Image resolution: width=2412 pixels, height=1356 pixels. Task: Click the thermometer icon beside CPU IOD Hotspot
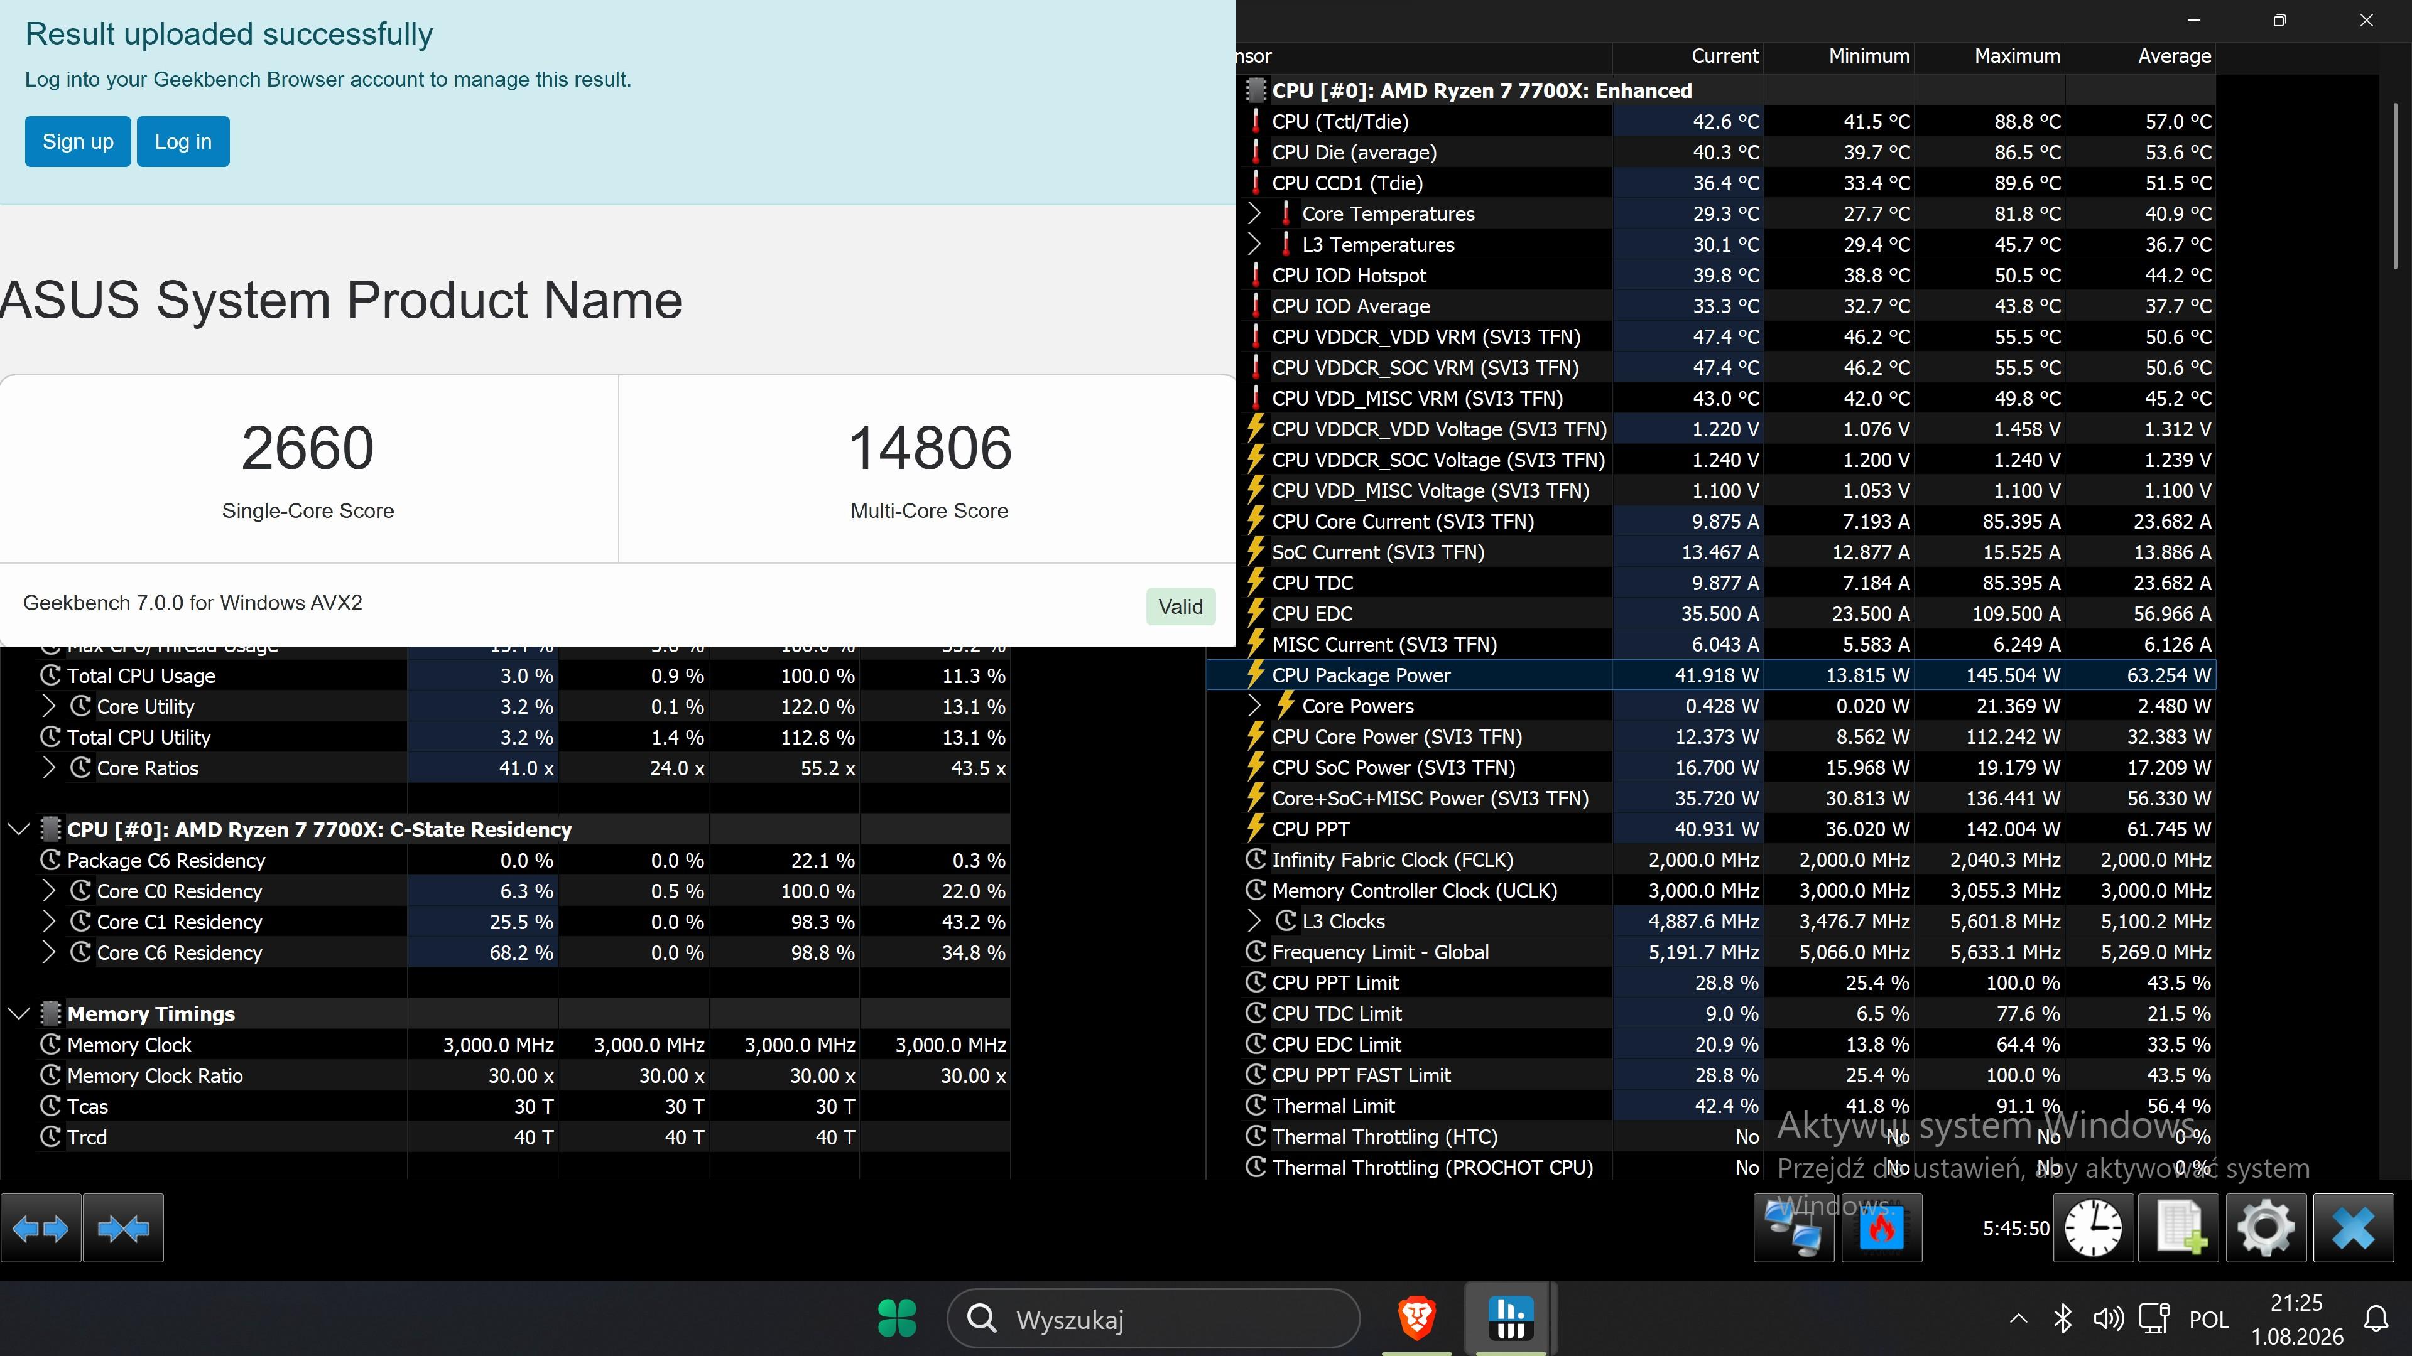[1256, 275]
